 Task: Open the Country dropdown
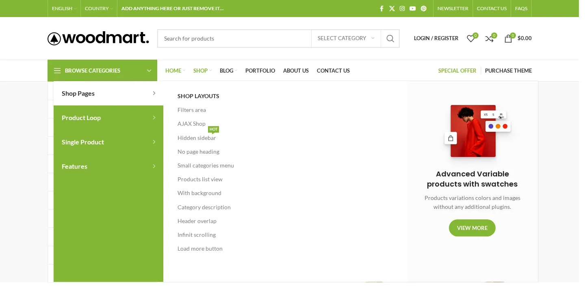click(99, 9)
